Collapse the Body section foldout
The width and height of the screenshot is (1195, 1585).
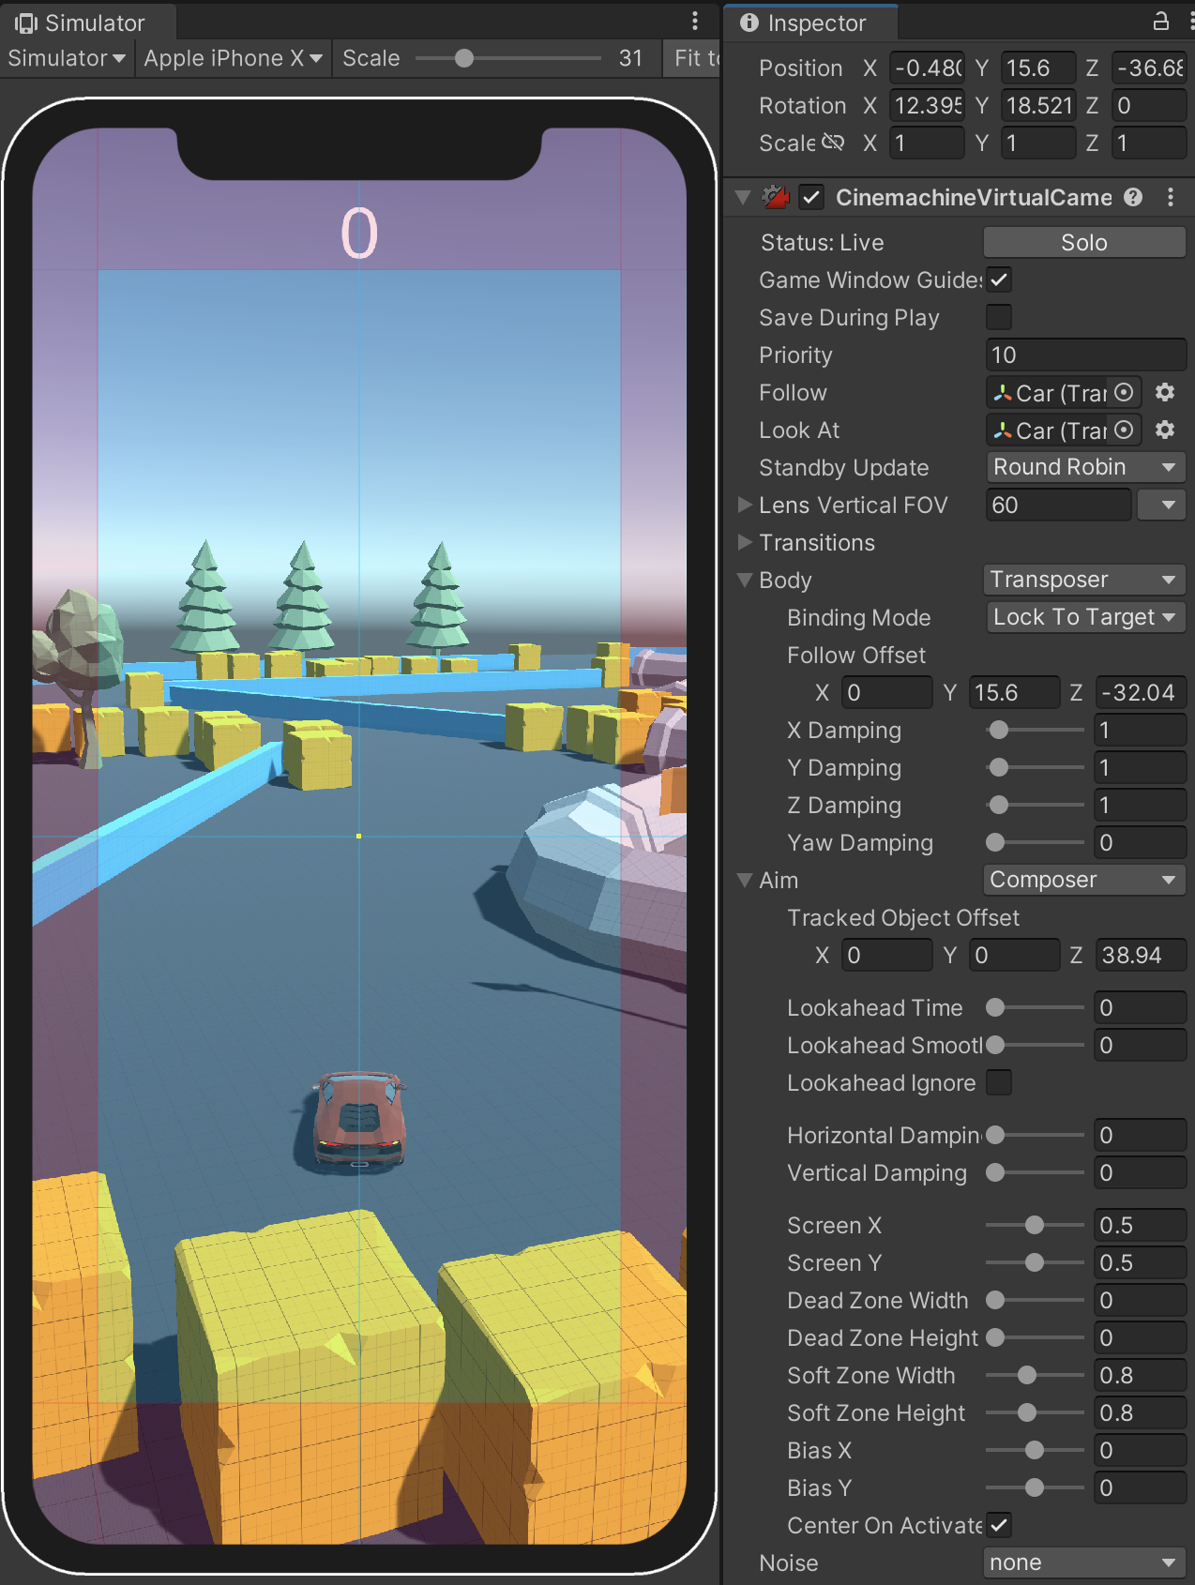745,580
